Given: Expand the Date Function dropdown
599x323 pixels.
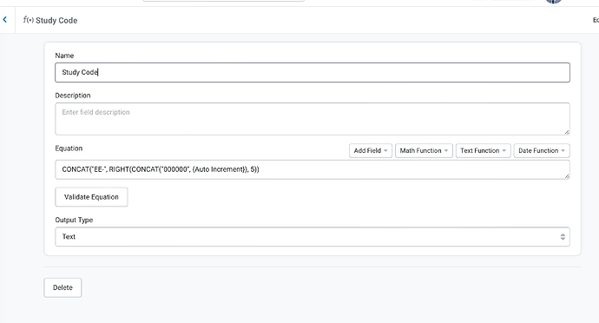Looking at the screenshot, I should 542,150.
